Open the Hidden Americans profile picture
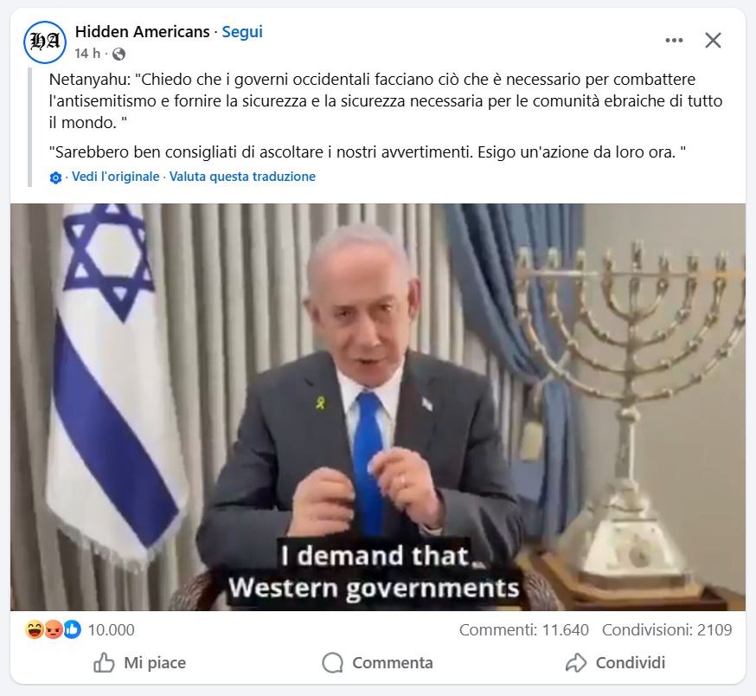This screenshot has width=756, height=696. click(45, 42)
